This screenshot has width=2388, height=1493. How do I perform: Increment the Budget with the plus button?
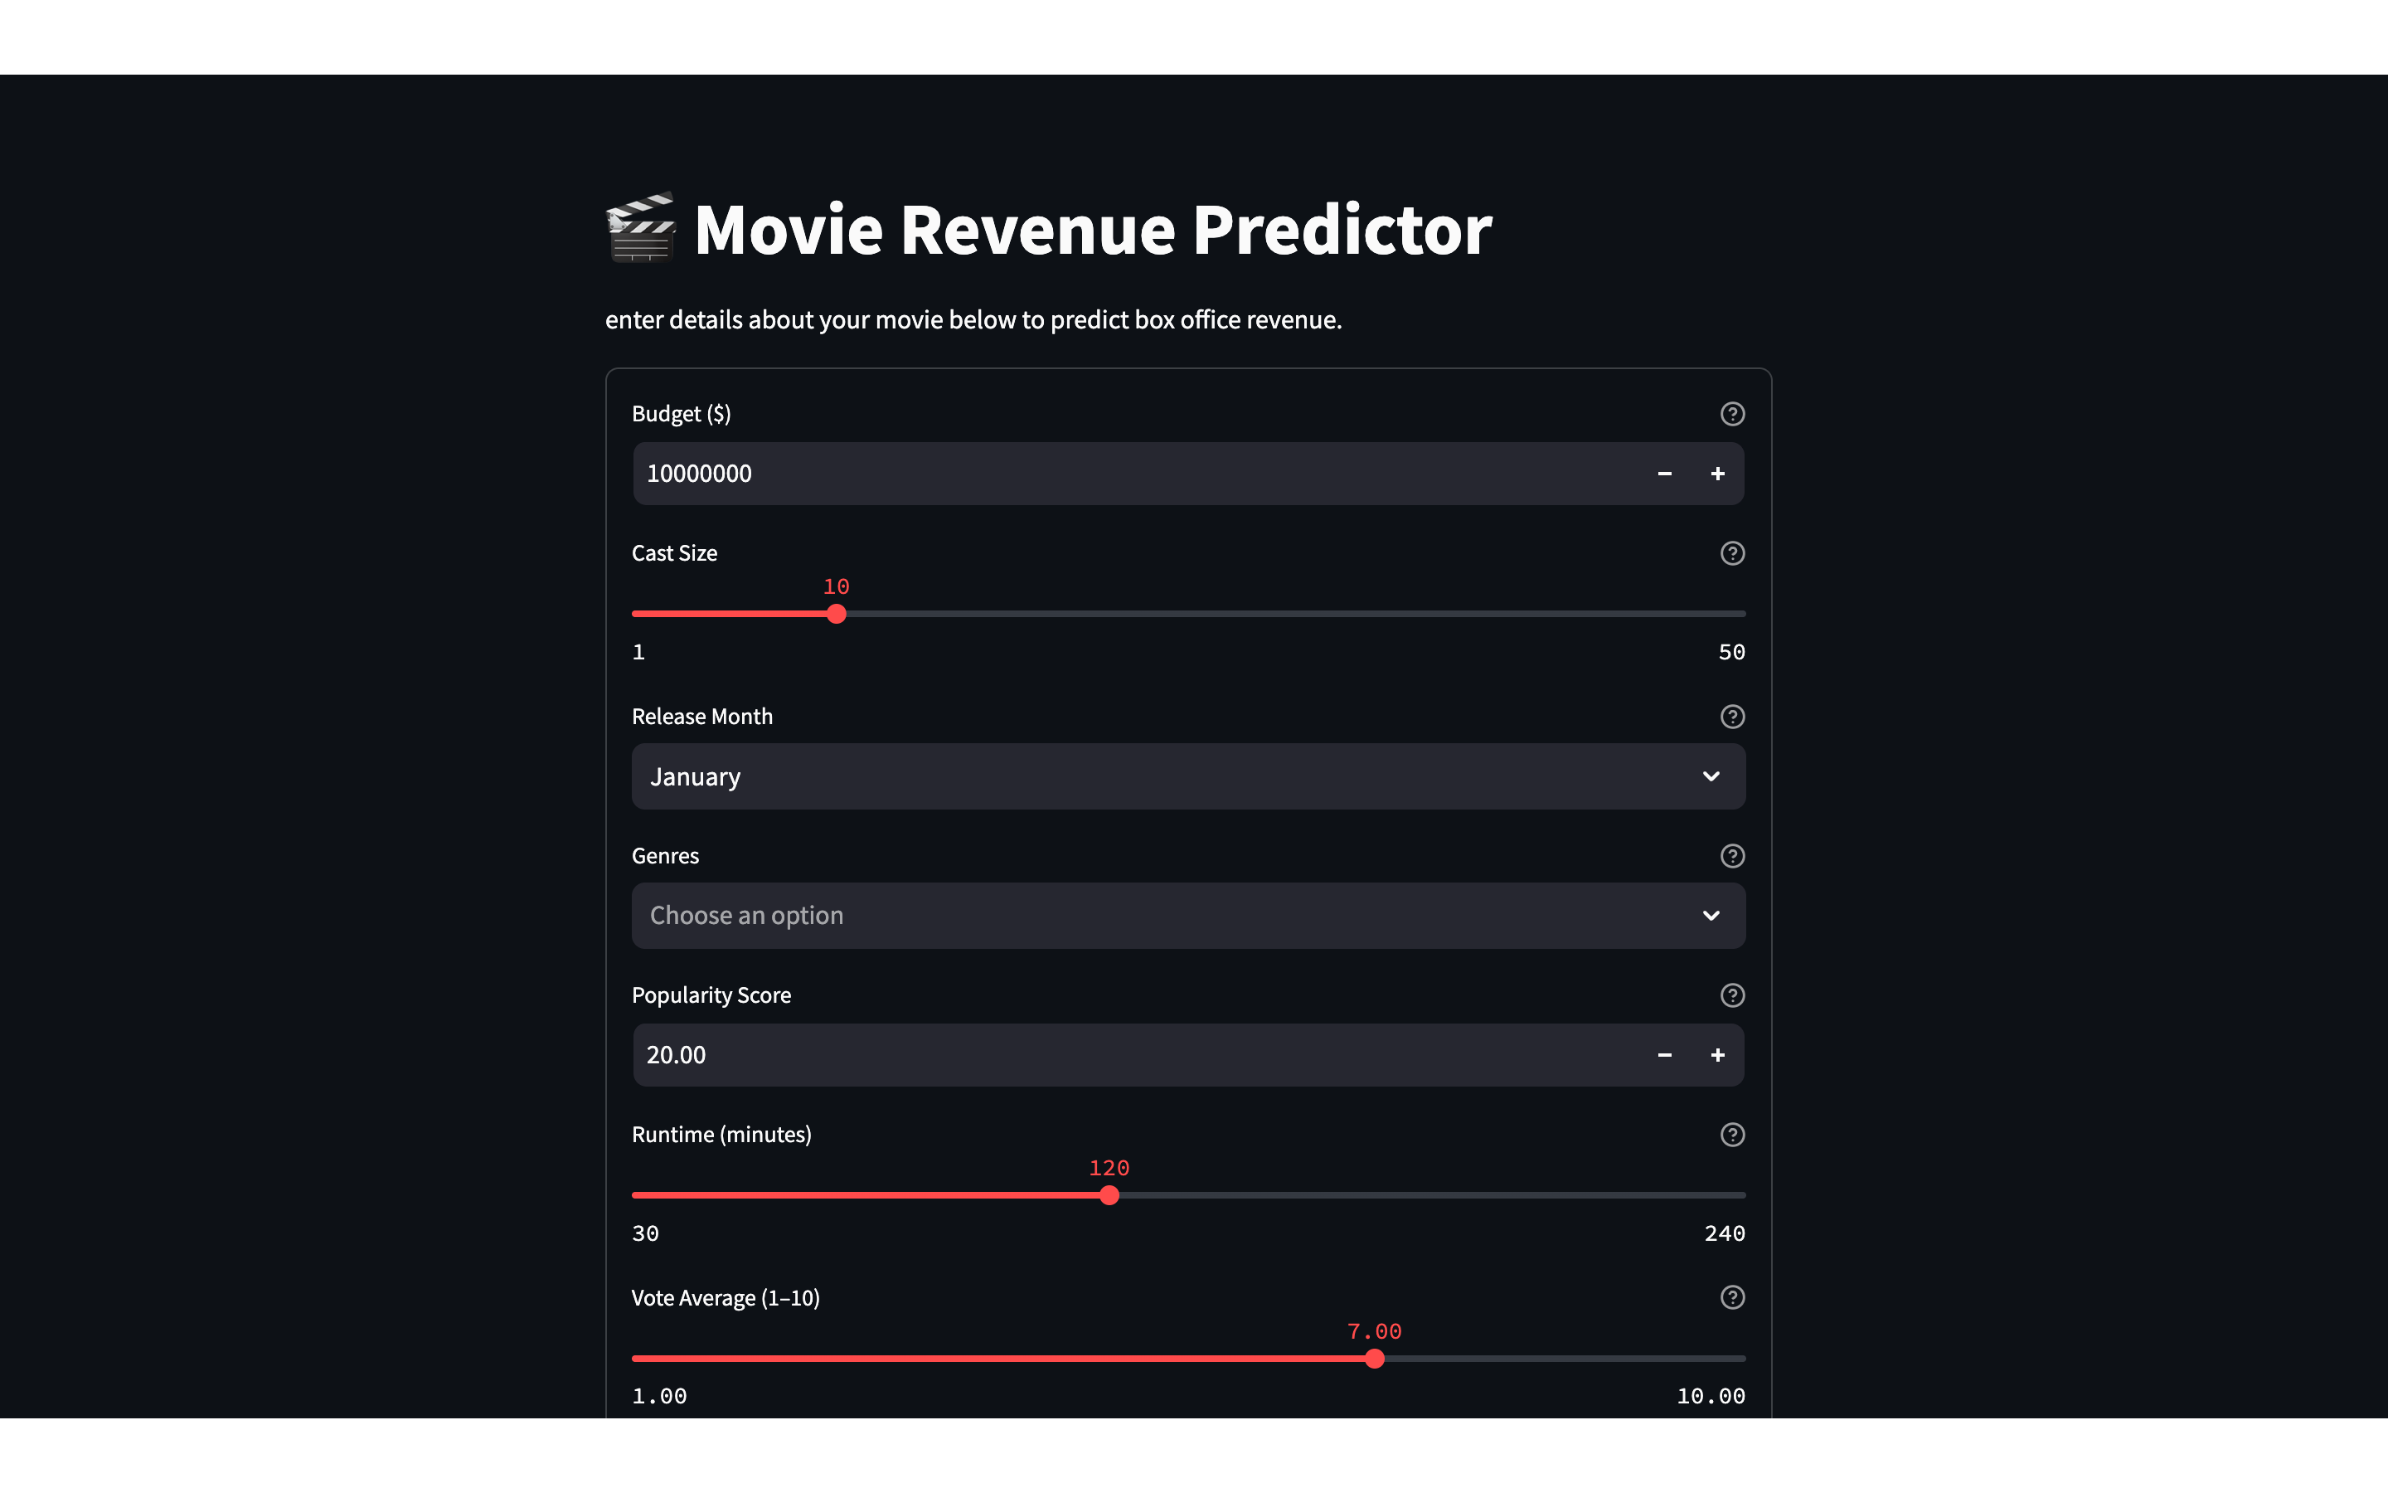pos(1718,473)
